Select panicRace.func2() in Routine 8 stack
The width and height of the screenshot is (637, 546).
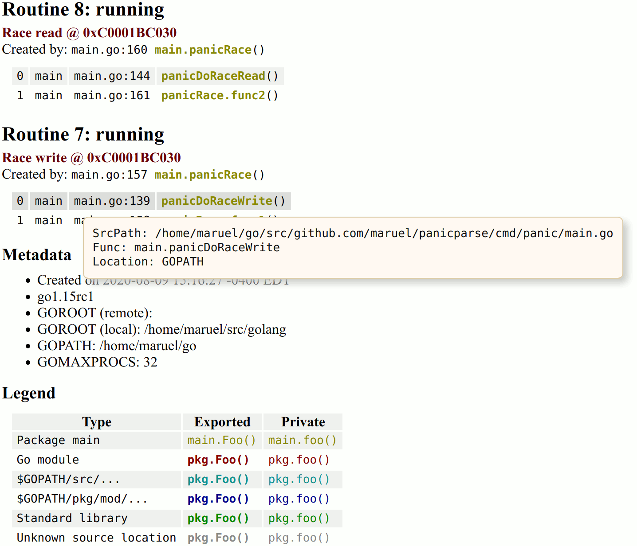coord(219,96)
